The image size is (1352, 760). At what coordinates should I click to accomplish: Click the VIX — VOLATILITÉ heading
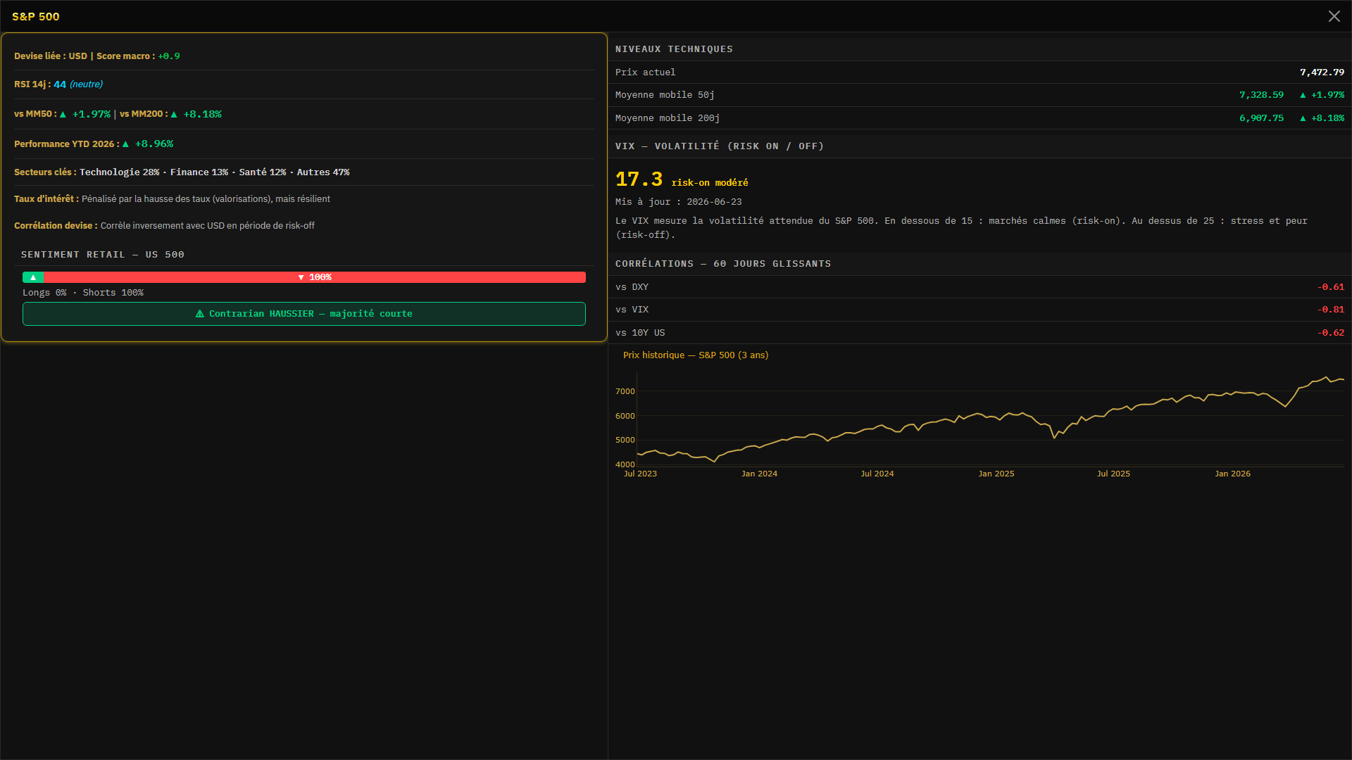pos(720,146)
